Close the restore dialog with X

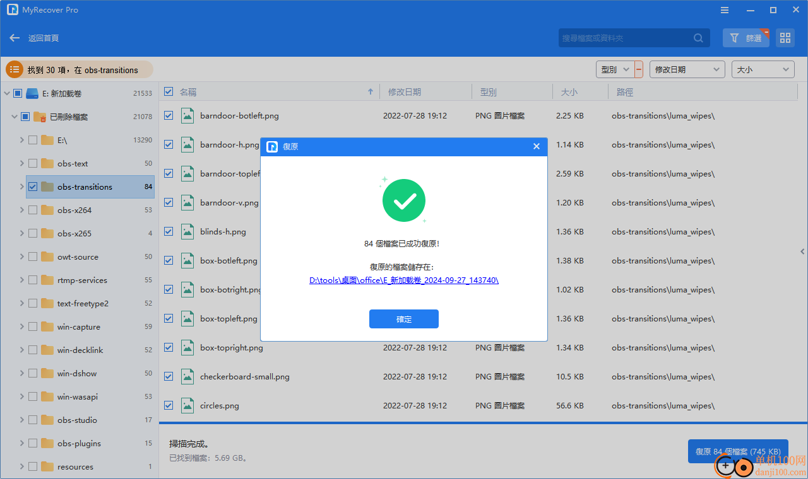pyautogui.click(x=537, y=146)
